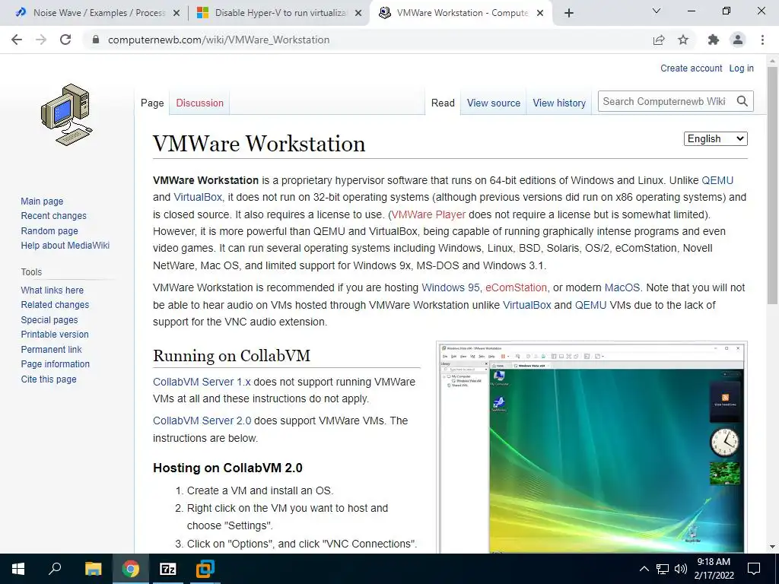Open the notification center icon

[754, 569]
